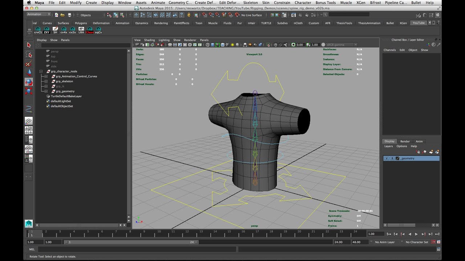Expand grp_skeleton node
Viewport: 465px width, 261px height.
point(46,82)
